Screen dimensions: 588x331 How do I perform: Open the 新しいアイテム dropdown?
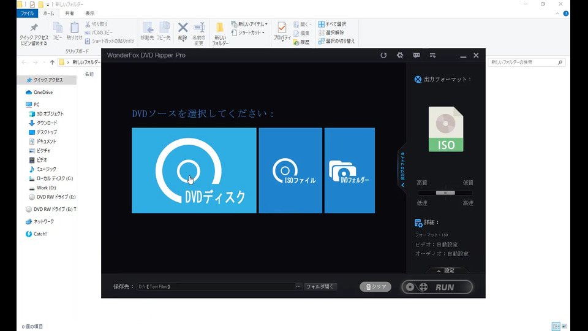(x=249, y=24)
